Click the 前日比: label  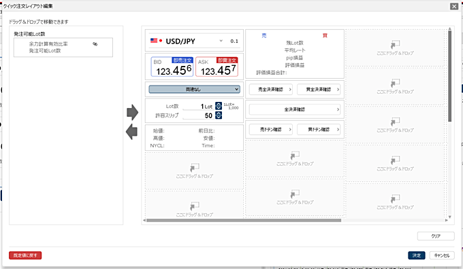point(206,131)
